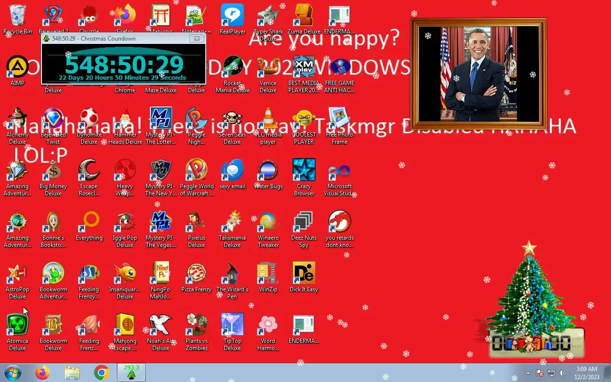This screenshot has height=382, width=611.
Task: Click the Mahjong Escape shortcut
Action: 125,332
